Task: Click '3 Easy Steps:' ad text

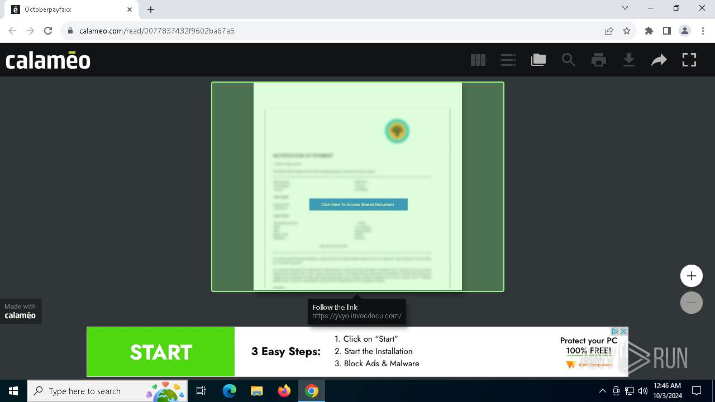Action: [286, 352]
